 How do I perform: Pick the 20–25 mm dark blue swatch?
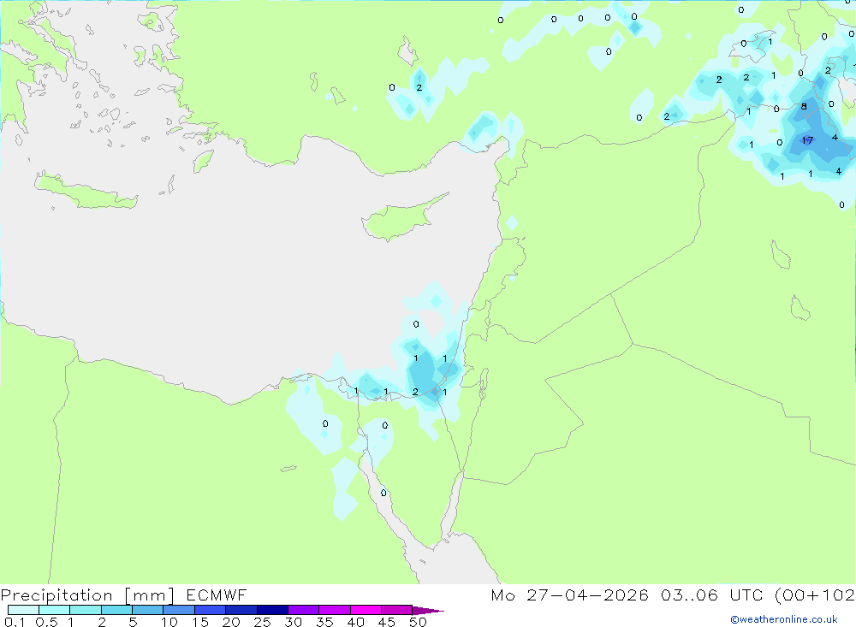click(241, 610)
